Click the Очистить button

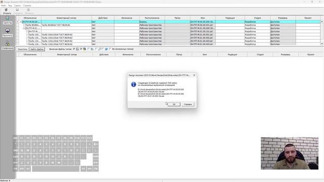click(22, 50)
